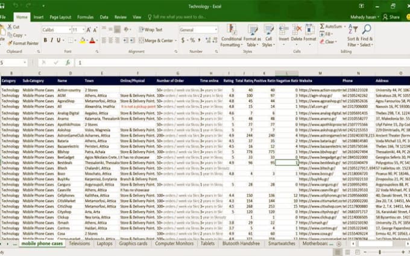Click the AutoSum sigma icon
The width and height of the screenshot is (410, 256).
tap(321, 27)
